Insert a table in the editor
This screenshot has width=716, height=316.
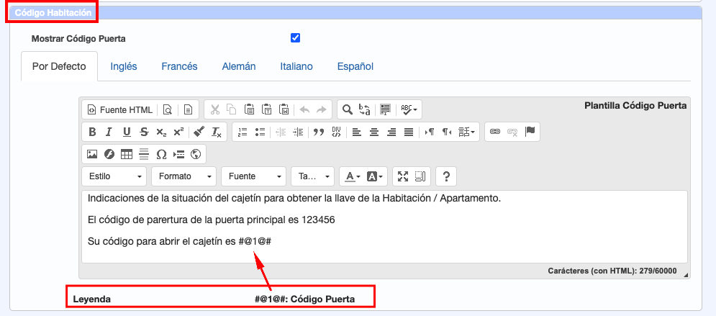(x=127, y=154)
